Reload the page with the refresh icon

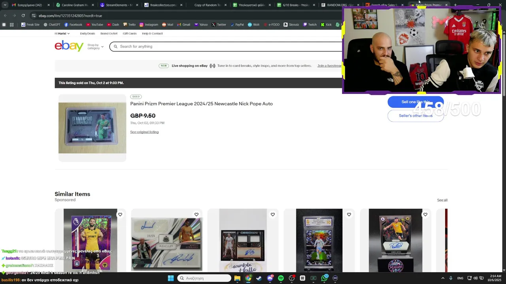(23, 15)
